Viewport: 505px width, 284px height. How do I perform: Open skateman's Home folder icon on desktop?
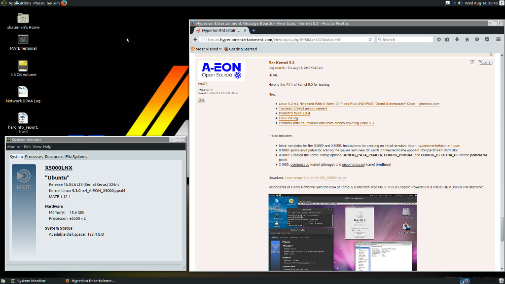point(23,18)
